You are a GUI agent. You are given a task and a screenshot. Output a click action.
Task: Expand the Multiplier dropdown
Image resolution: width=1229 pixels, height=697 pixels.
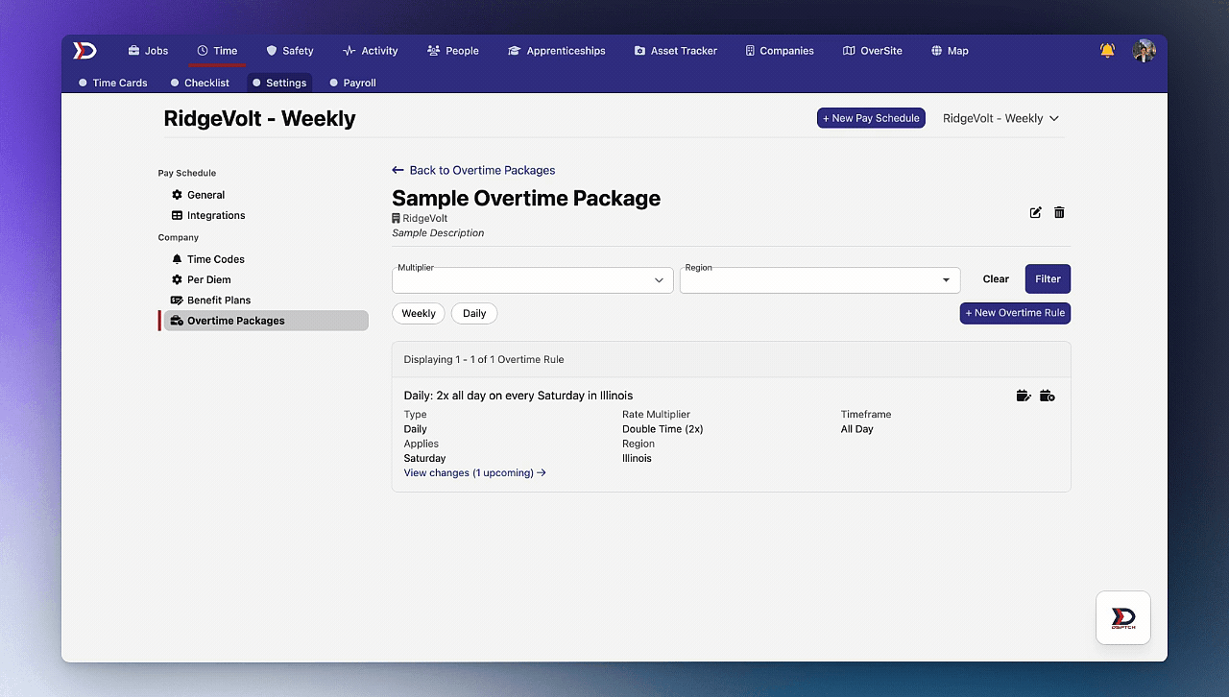tap(532, 279)
